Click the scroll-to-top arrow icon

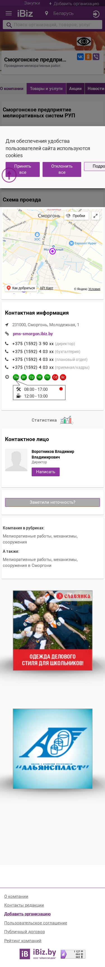coord(9,175)
